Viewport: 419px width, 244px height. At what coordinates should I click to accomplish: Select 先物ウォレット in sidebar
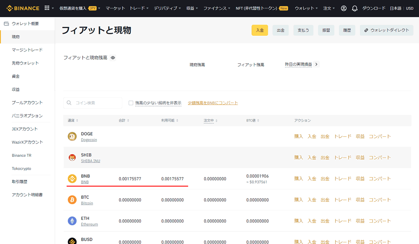click(x=26, y=63)
